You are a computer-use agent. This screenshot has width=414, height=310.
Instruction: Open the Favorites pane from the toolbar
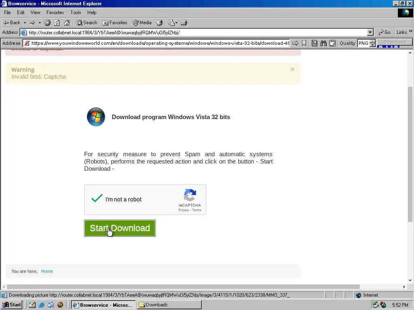pos(115,23)
